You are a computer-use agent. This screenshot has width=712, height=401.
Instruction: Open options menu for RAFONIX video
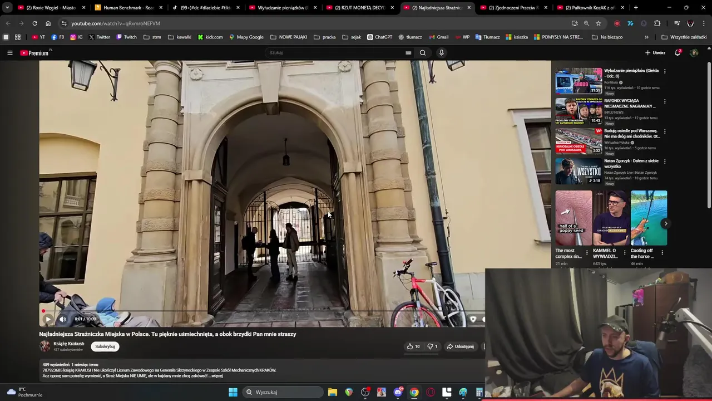(x=665, y=101)
